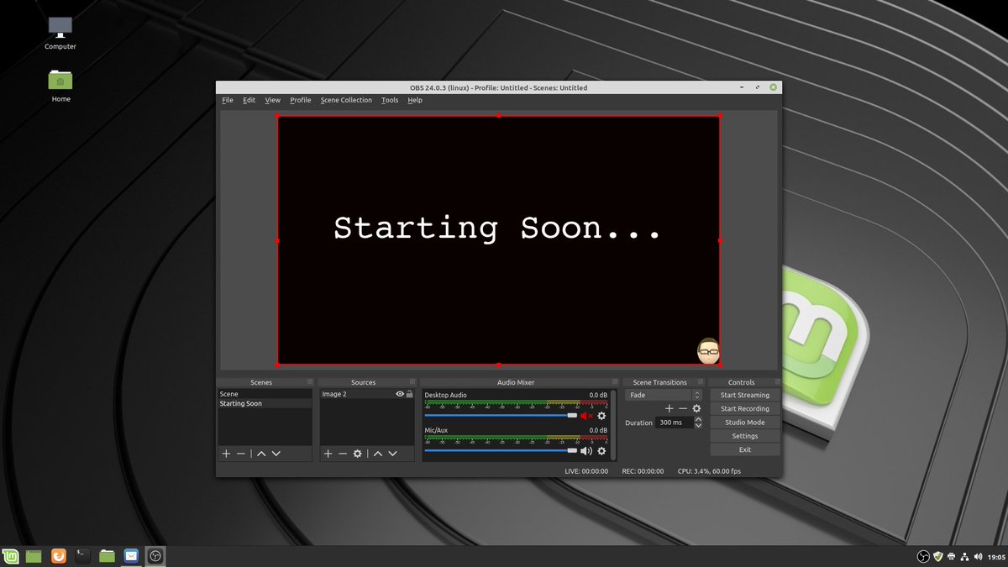Click the 19:05 clock in panel
The height and width of the screenshot is (567, 1008).
[995, 556]
